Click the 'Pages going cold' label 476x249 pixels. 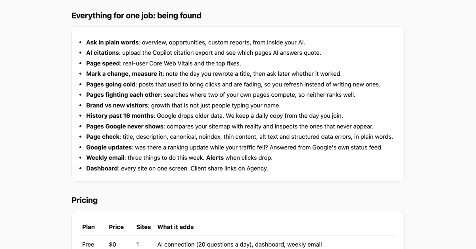tap(111, 84)
